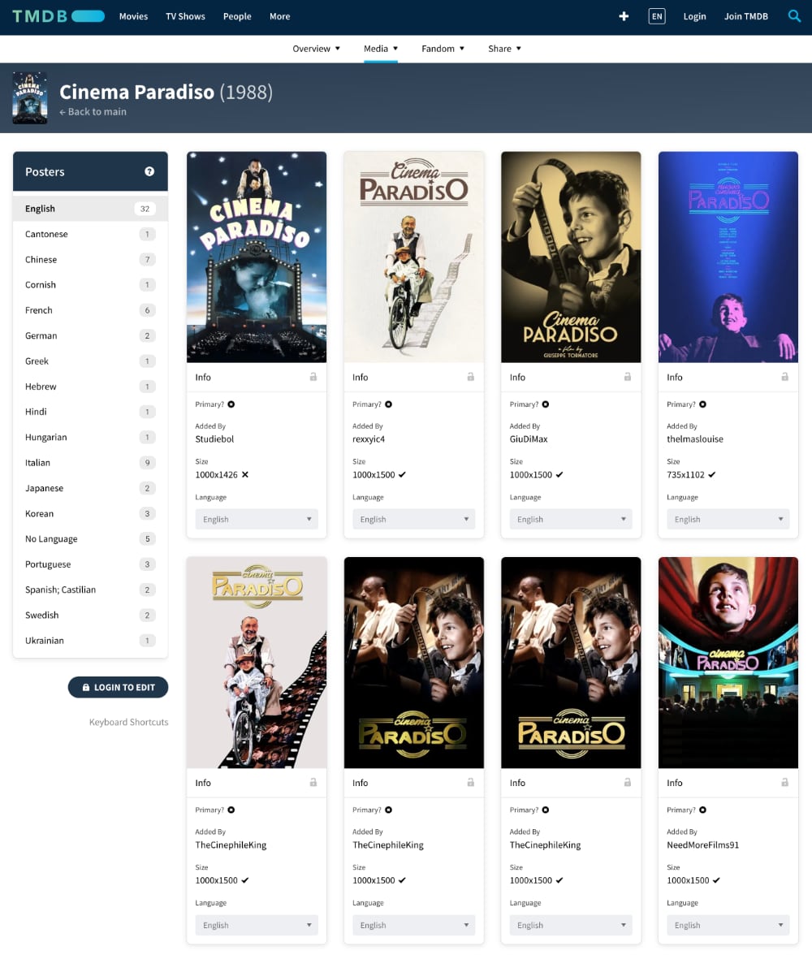Go Back to main

(x=93, y=111)
